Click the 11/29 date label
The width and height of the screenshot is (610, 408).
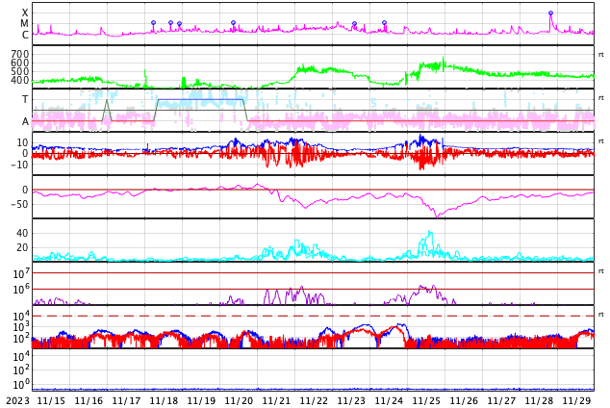pos(576,401)
